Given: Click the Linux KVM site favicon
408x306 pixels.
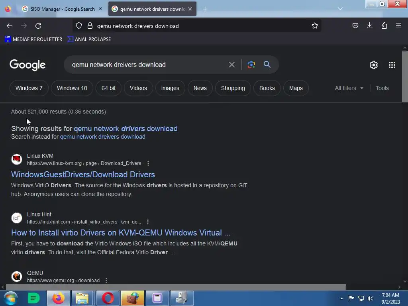Looking at the screenshot, I should (17, 159).
